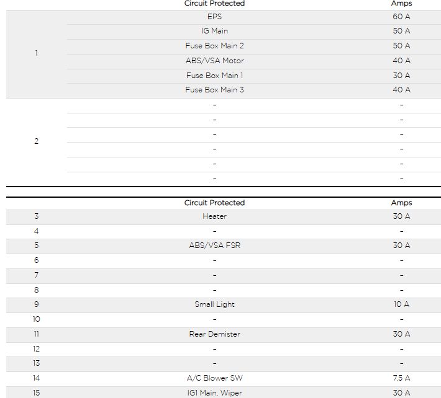This screenshot has width=441, height=398.
Task: Click the Fuse Box Main 2 cell
Action: point(214,46)
